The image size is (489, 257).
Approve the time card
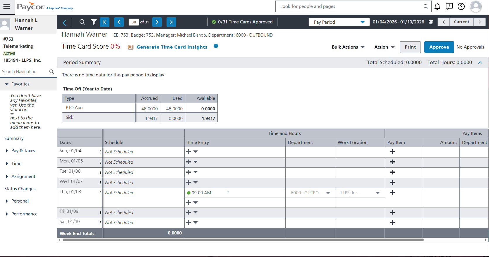[439, 47]
